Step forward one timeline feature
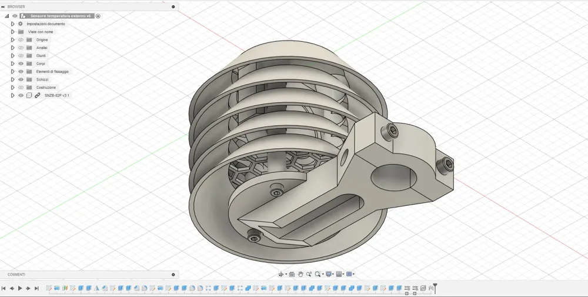Viewport: 588px width, 297px height. click(28, 288)
